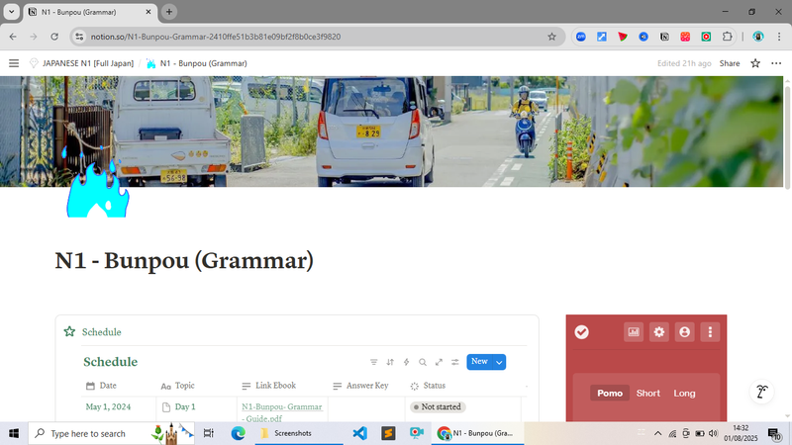Open Microsoft Edge from taskbar
792x445 pixels.
(238, 433)
